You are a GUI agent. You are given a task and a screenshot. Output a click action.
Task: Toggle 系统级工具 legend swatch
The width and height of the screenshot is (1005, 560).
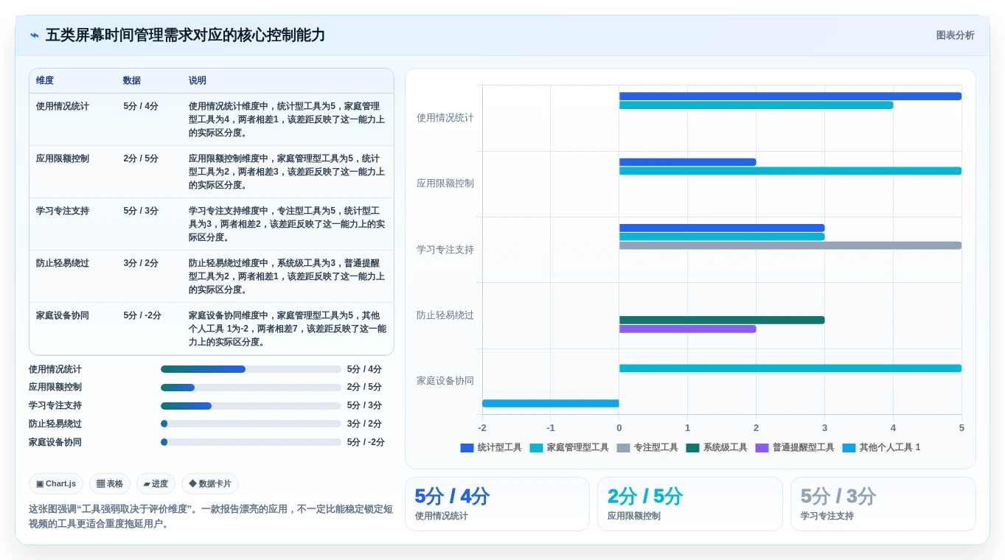692,448
